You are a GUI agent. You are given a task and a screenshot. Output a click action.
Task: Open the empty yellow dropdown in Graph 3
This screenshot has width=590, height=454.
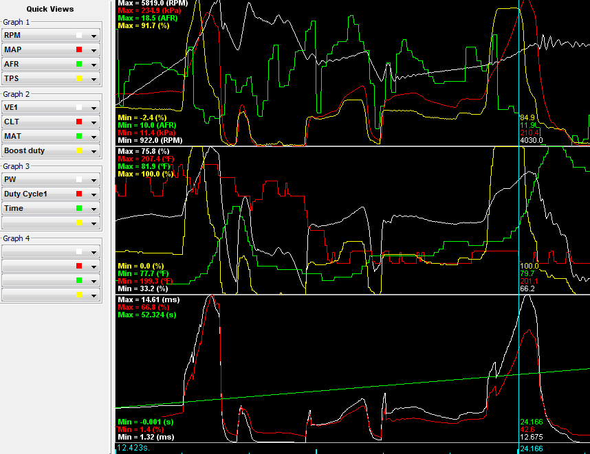point(92,223)
